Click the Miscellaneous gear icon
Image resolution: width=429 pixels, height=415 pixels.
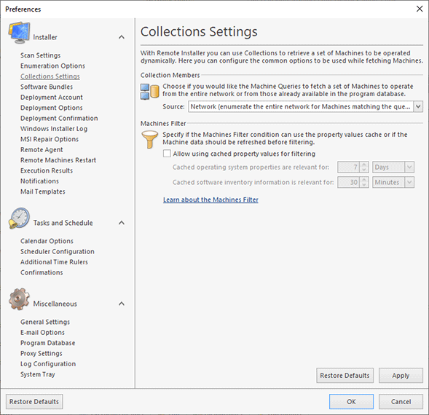pyautogui.click(x=19, y=299)
